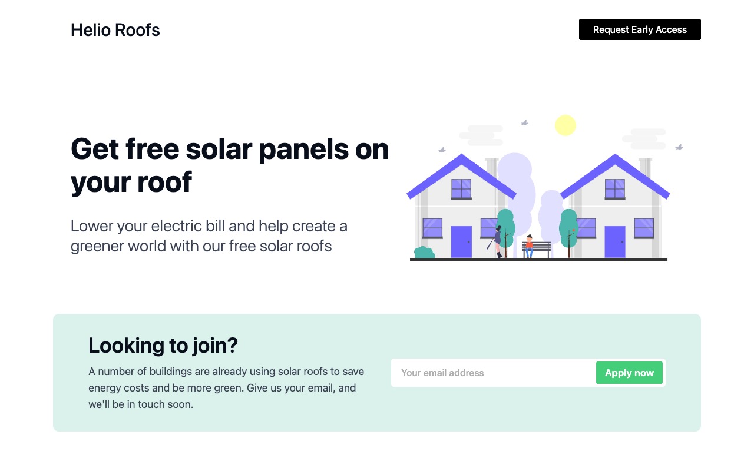This screenshot has width=754, height=471.
Task: Click the green bush beside the left house
Action: [x=424, y=253]
